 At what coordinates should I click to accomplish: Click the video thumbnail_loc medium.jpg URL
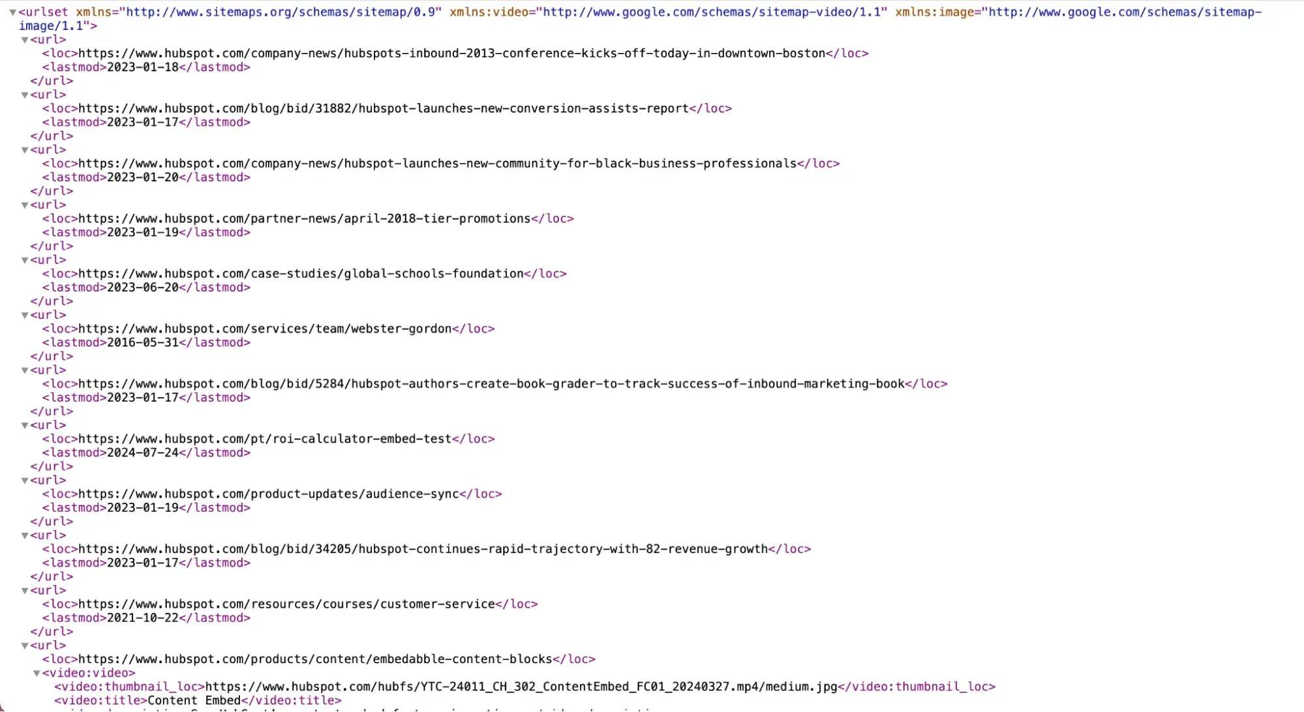[x=521, y=687]
